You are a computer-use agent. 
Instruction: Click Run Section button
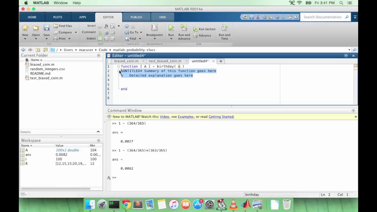204,29
